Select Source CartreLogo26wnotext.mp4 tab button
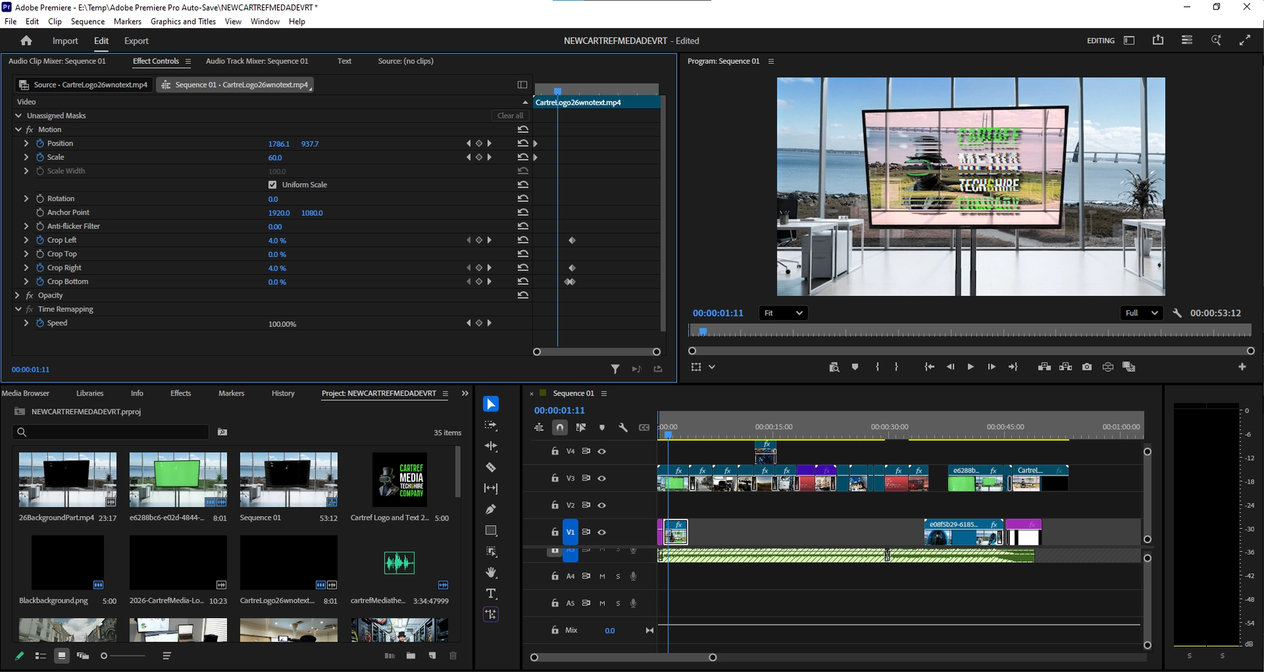This screenshot has height=672, width=1264. point(84,85)
